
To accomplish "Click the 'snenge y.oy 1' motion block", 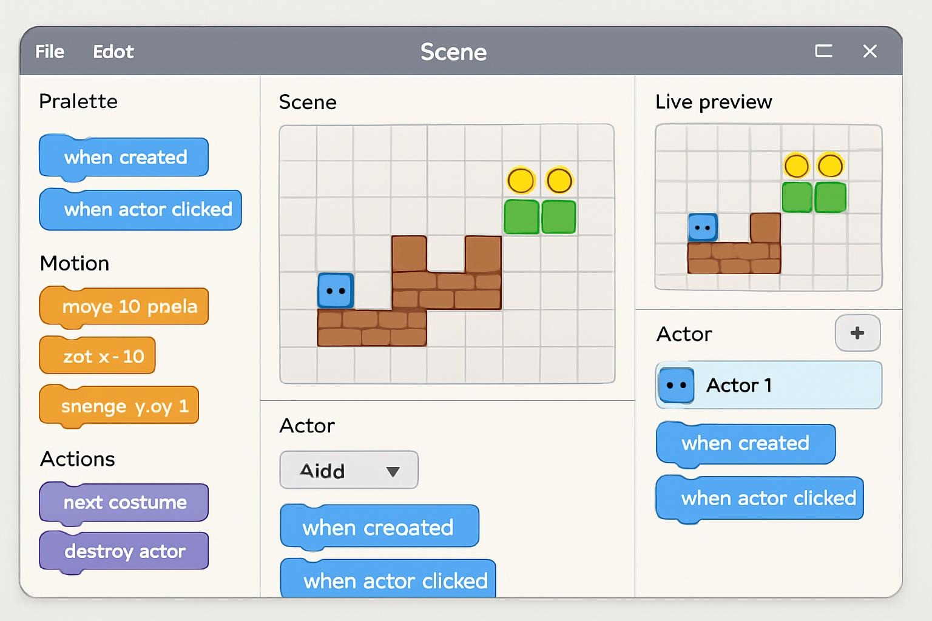I will [x=120, y=406].
